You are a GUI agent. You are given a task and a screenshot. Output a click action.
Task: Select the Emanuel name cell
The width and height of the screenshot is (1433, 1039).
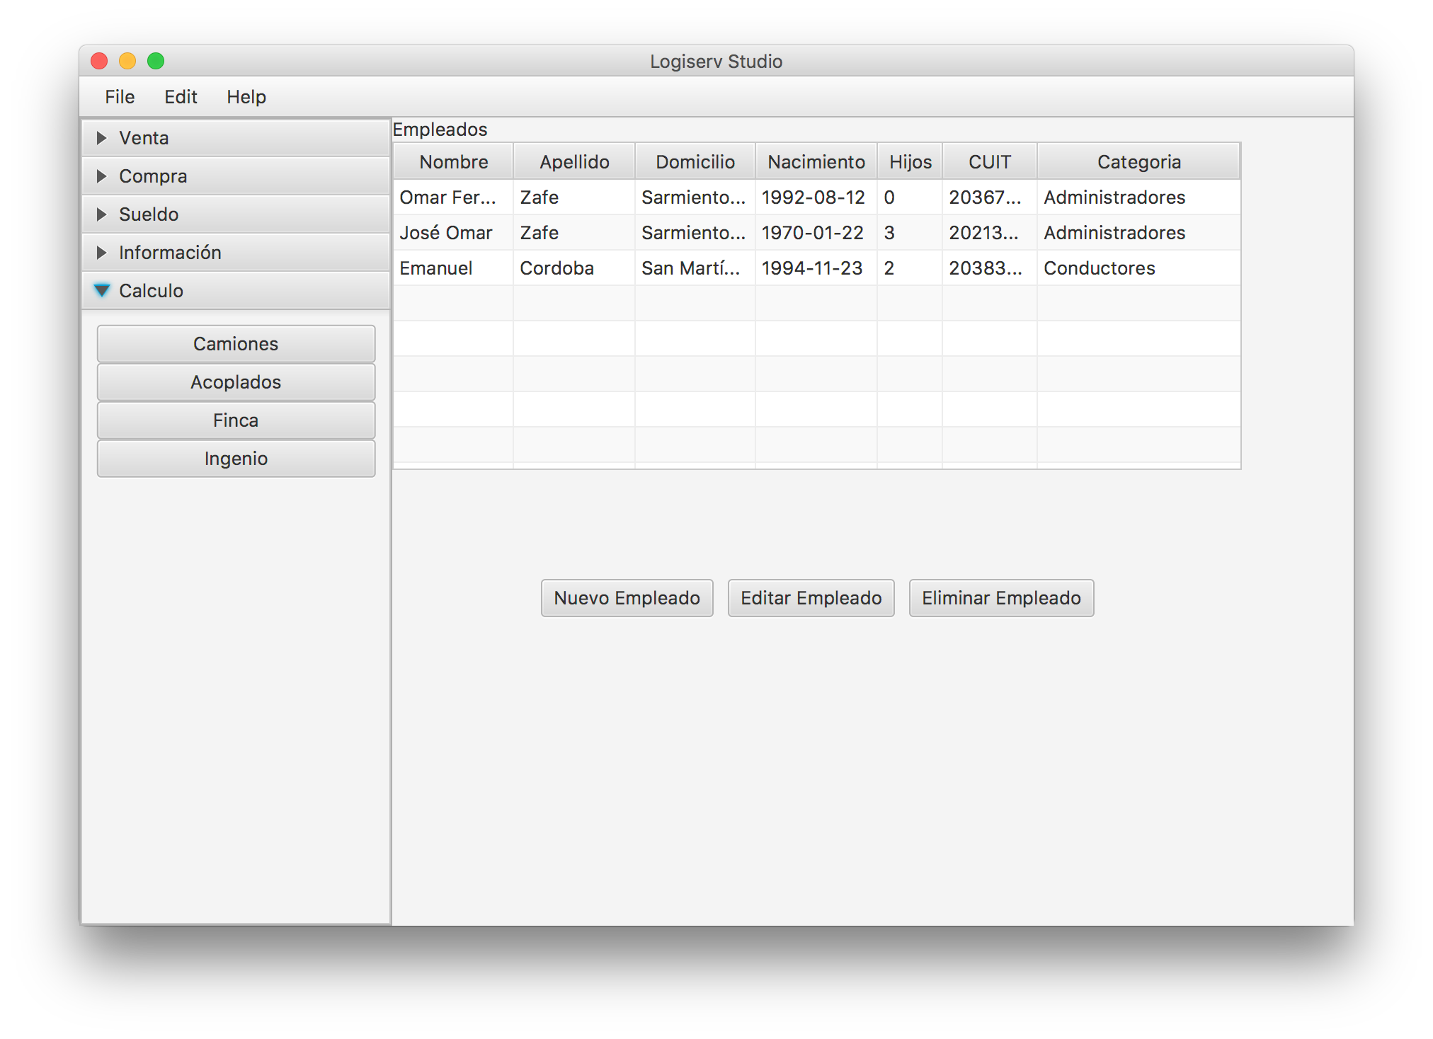(453, 268)
